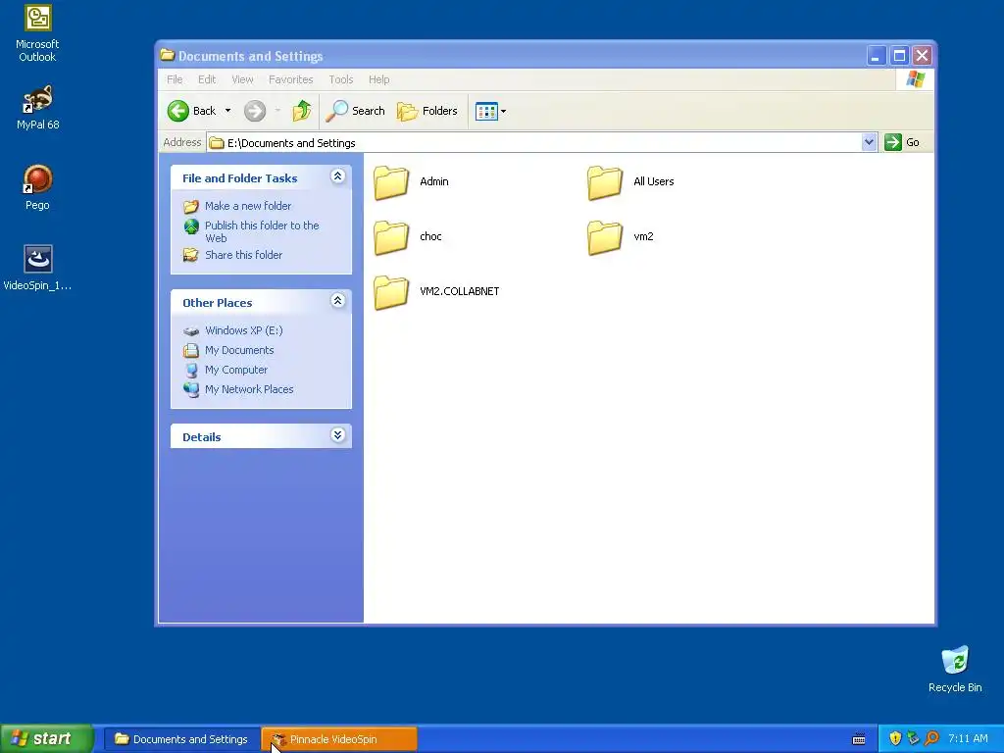Open the Back history dropdown arrow
The height and width of the screenshot is (753, 1004).
click(x=227, y=111)
